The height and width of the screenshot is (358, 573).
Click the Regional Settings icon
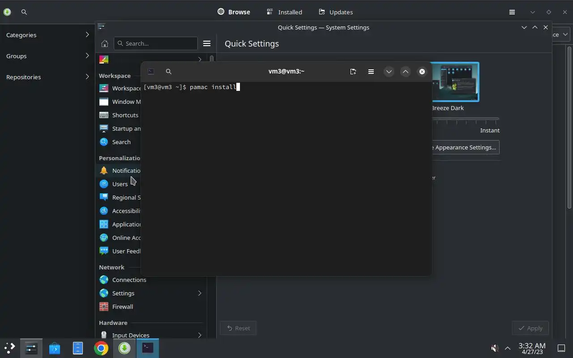click(104, 197)
